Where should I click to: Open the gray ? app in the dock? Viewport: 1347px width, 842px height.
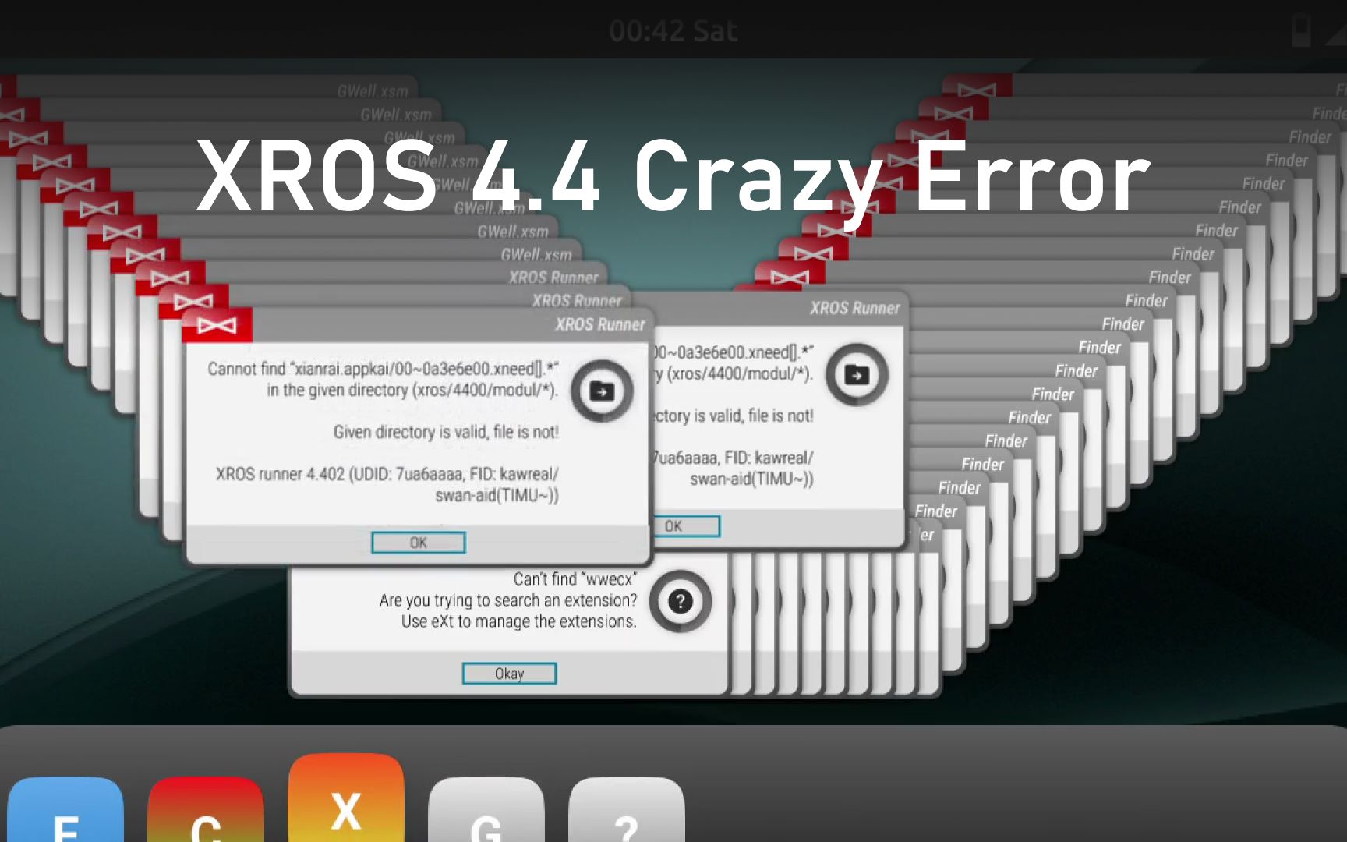627,809
